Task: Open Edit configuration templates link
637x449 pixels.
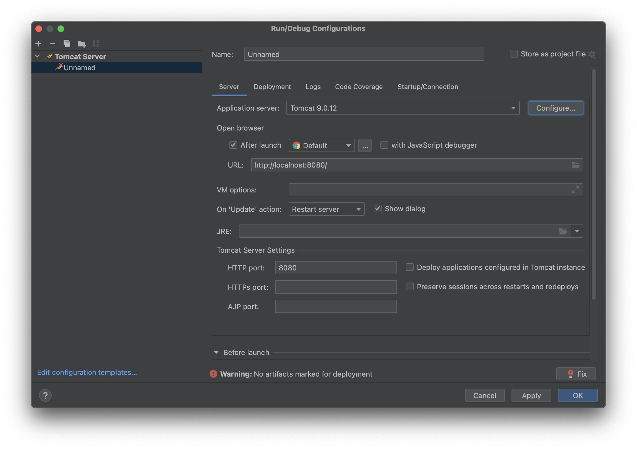Action: coord(87,372)
